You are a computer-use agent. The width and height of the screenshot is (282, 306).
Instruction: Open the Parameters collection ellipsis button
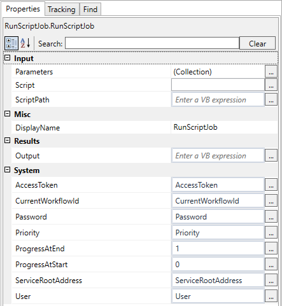[271, 71]
